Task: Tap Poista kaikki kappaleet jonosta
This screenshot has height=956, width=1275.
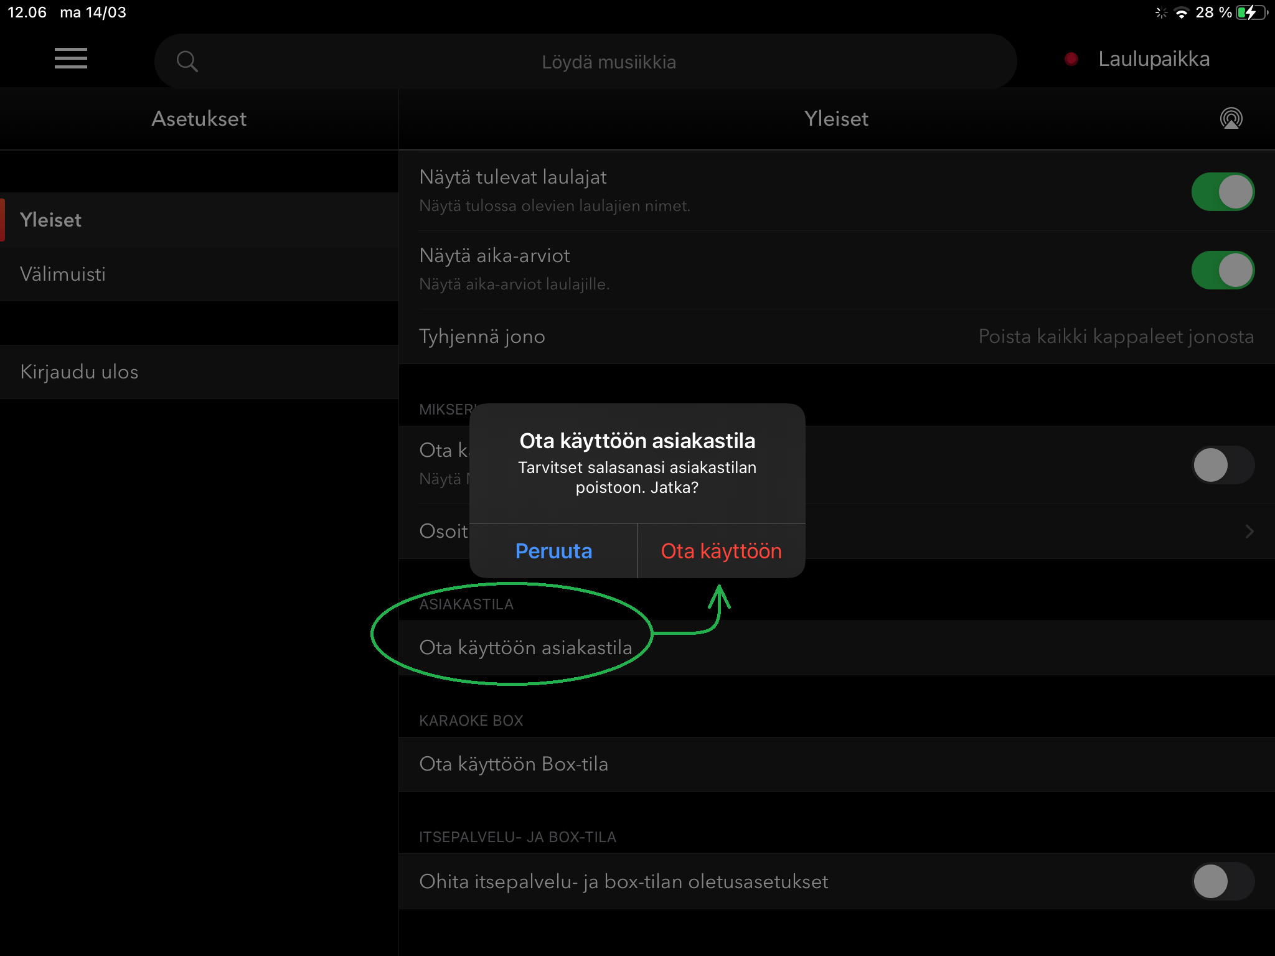Action: click(1116, 336)
